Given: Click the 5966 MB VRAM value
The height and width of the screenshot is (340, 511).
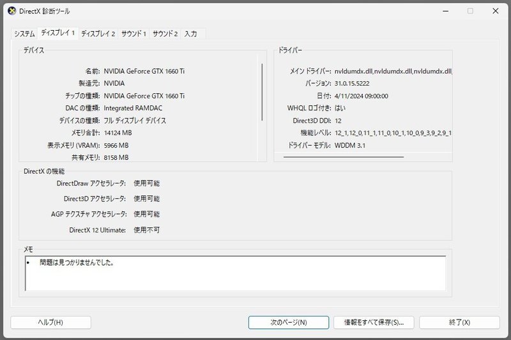Looking at the screenshot, I should [116, 145].
